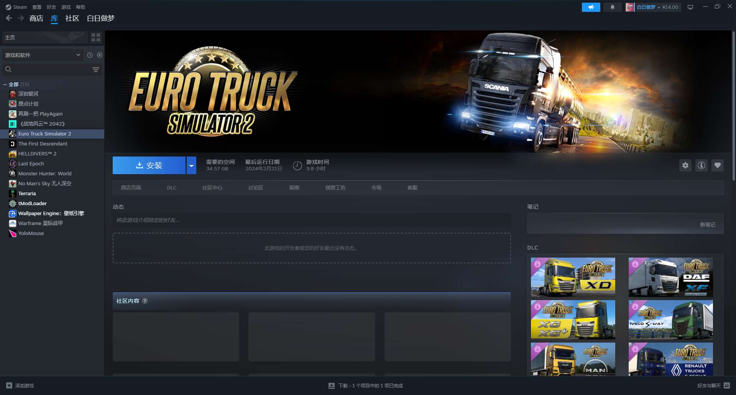Collapse the 全部 games category
736x395 pixels.
5,85
